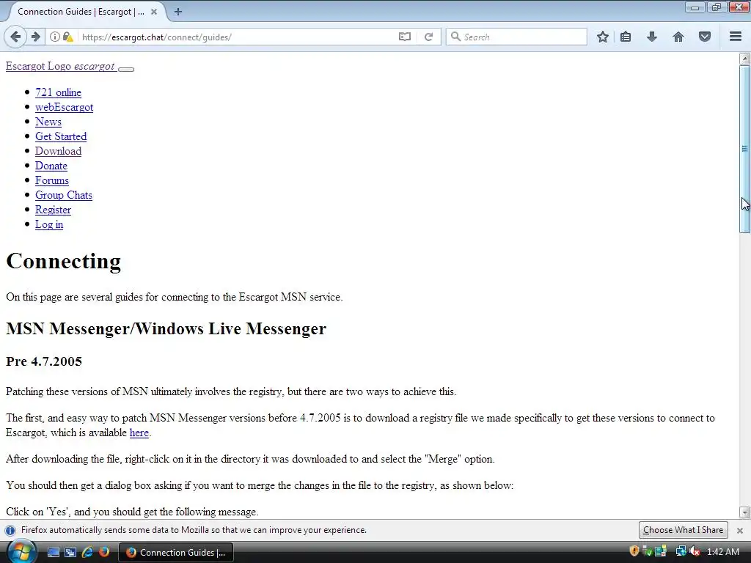This screenshot has height=563, width=751.
Task: Open the Windows Start orb
Action: click(21, 552)
